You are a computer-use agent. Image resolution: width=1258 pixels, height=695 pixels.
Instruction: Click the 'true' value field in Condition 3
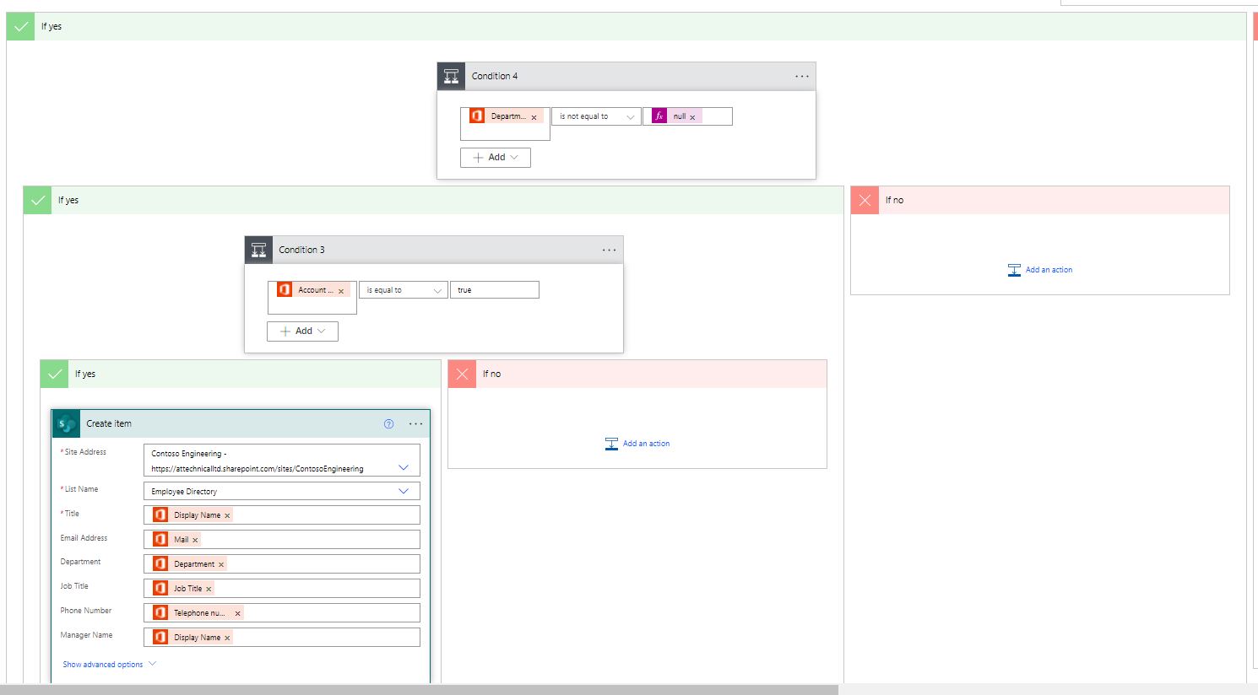click(495, 290)
